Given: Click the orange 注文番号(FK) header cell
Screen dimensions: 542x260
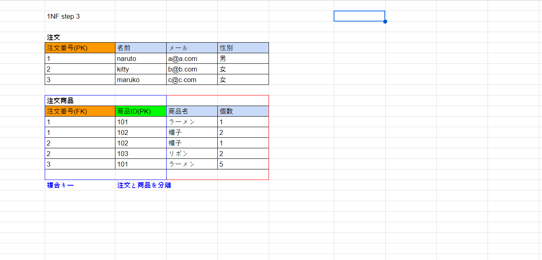Looking at the screenshot, I should tap(80, 111).
